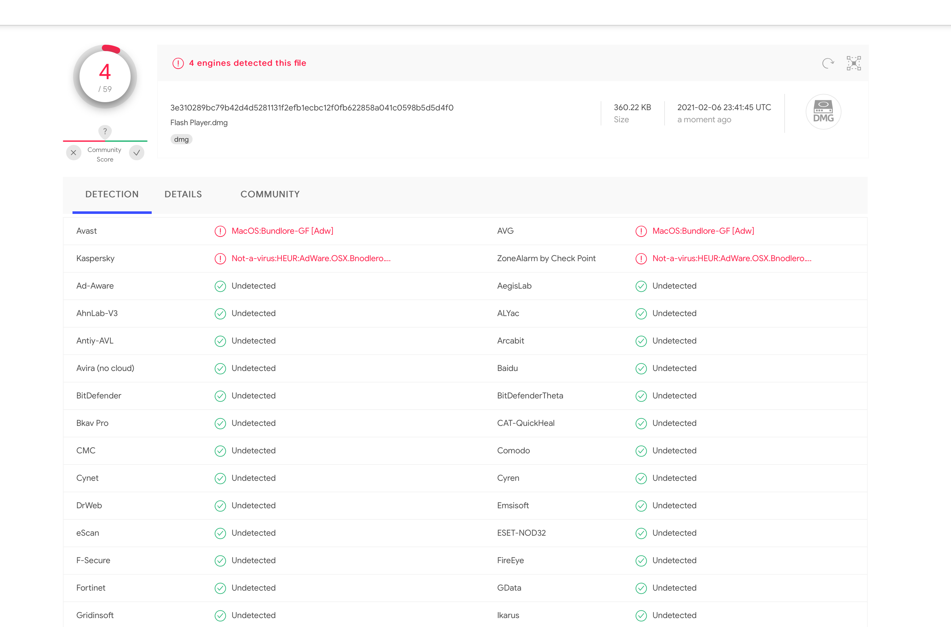Click the alert icon beside engines detected message

click(178, 63)
